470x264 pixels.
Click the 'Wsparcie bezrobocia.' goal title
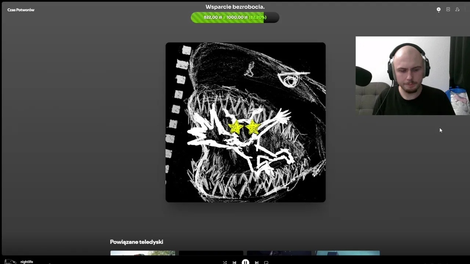click(235, 7)
